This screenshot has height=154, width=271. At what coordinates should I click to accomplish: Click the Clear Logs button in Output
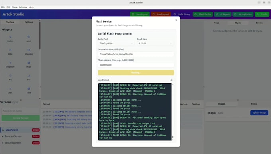pyautogui.click(x=196, y=104)
